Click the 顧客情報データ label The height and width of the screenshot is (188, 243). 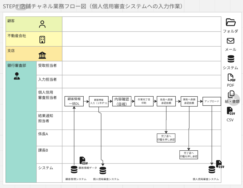(x=88, y=168)
